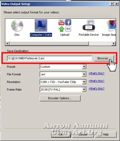Screen dimensions: 120x141
Task: Select the YouTube upload icon
Action: tap(61, 22)
